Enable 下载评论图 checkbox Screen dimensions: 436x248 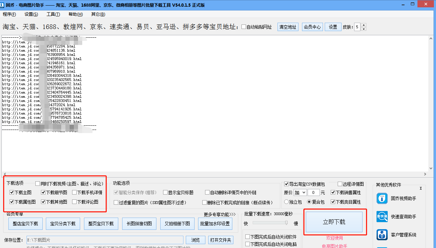[74, 202]
